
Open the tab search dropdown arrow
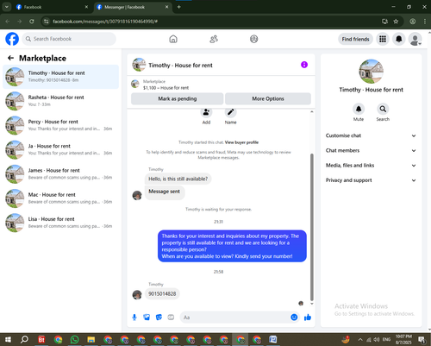tap(6, 7)
